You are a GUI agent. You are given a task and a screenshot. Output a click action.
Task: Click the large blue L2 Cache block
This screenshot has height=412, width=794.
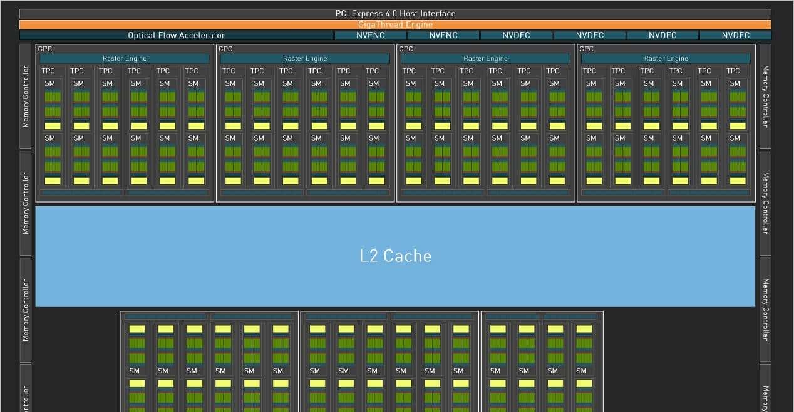(x=395, y=256)
